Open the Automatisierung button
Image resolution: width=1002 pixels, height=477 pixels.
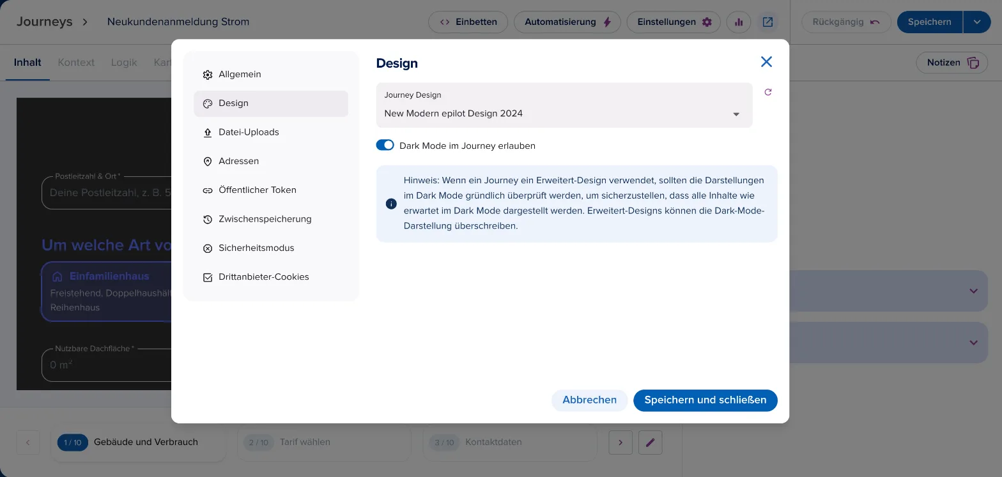(567, 22)
